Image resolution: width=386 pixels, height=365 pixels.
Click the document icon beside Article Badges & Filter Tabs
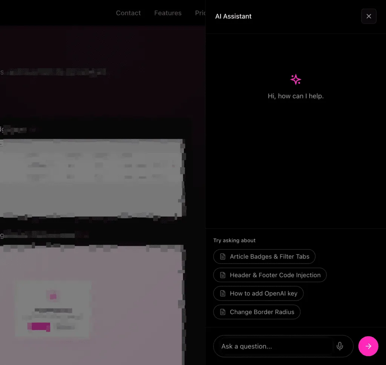(x=222, y=256)
